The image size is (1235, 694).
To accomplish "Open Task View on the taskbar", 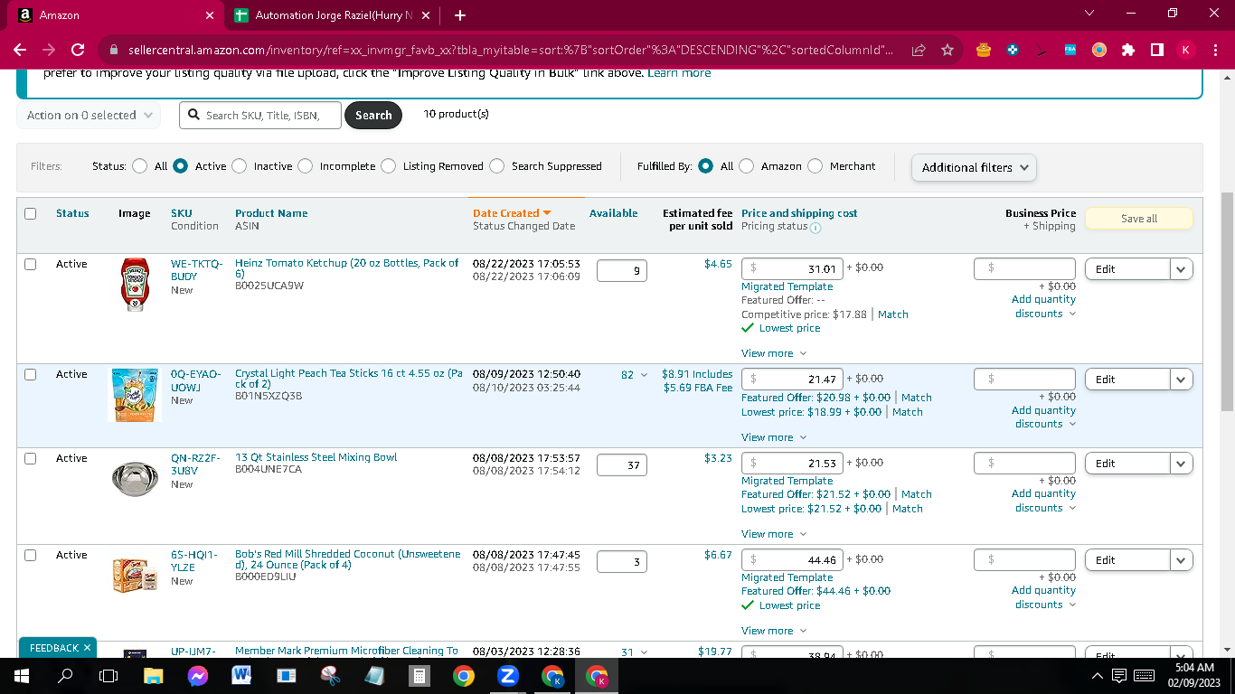I will pyautogui.click(x=108, y=675).
